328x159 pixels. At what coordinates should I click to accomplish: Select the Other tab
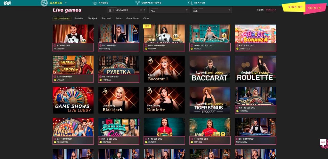146,18
